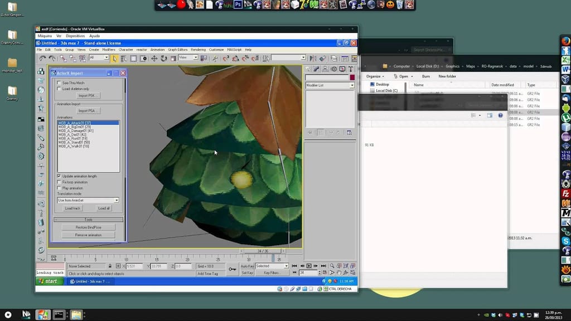Click the Restore BindPose button
571x321 pixels.
89,227
